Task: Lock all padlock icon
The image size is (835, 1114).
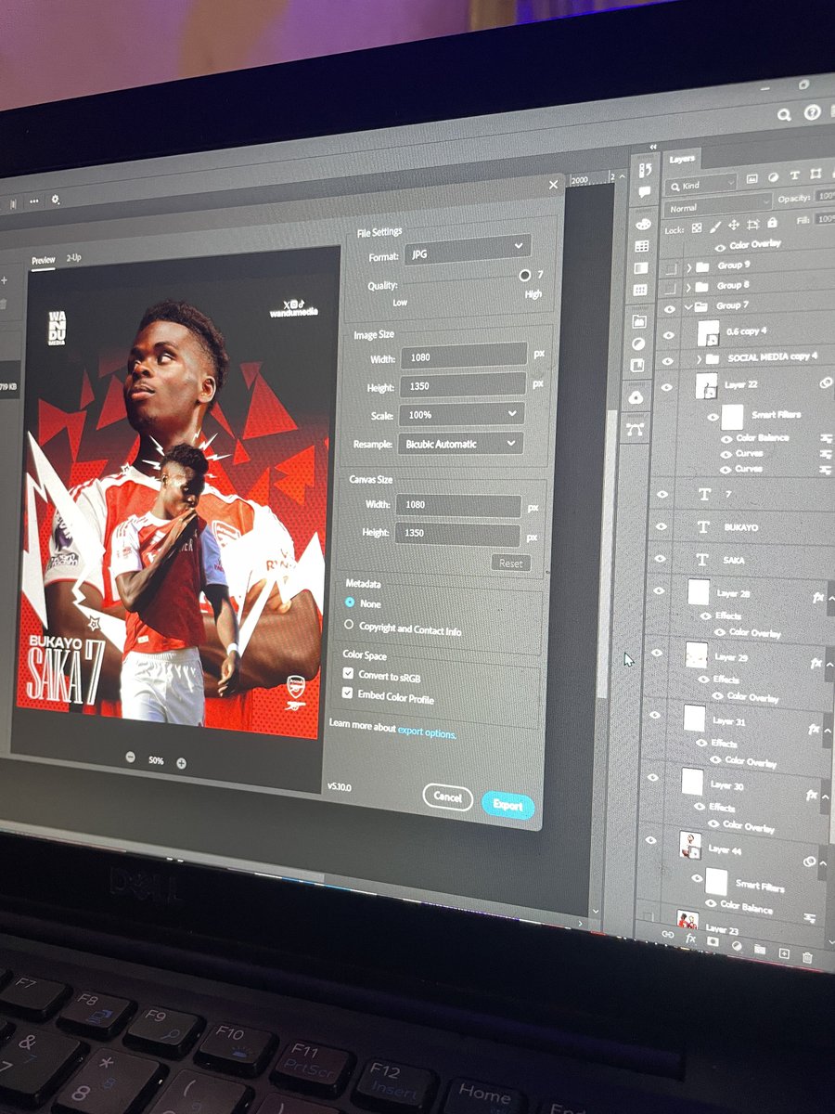Action: (x=772, y=223)
